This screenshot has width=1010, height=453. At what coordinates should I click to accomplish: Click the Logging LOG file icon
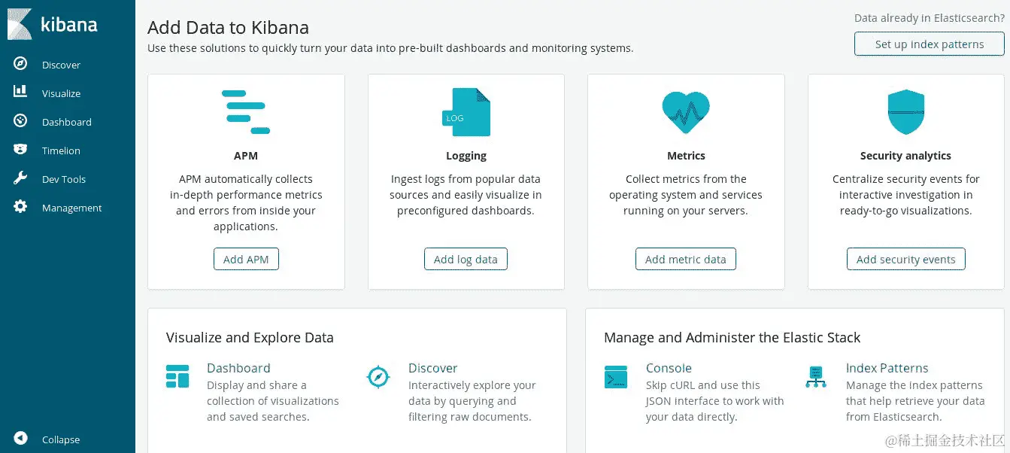pyautogui.click(x=466, y=112)
